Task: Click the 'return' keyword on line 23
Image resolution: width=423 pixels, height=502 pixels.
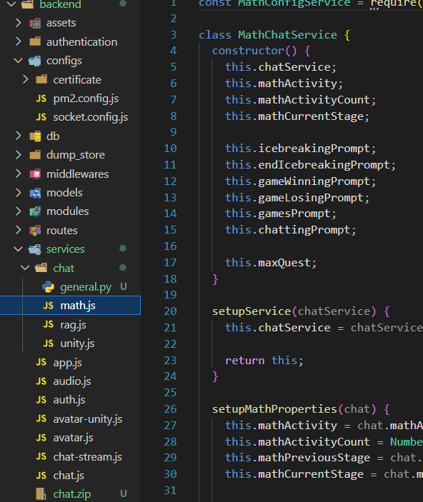Action: [245, 361]
